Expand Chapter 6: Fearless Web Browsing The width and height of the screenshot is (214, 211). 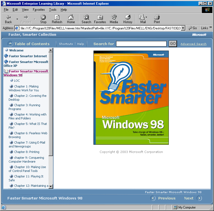[x=12, y=133]
